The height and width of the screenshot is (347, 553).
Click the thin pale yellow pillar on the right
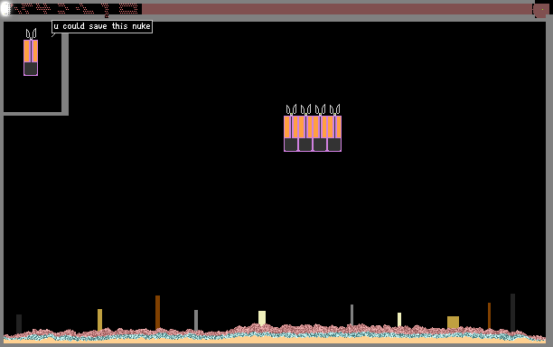[399, 320]
